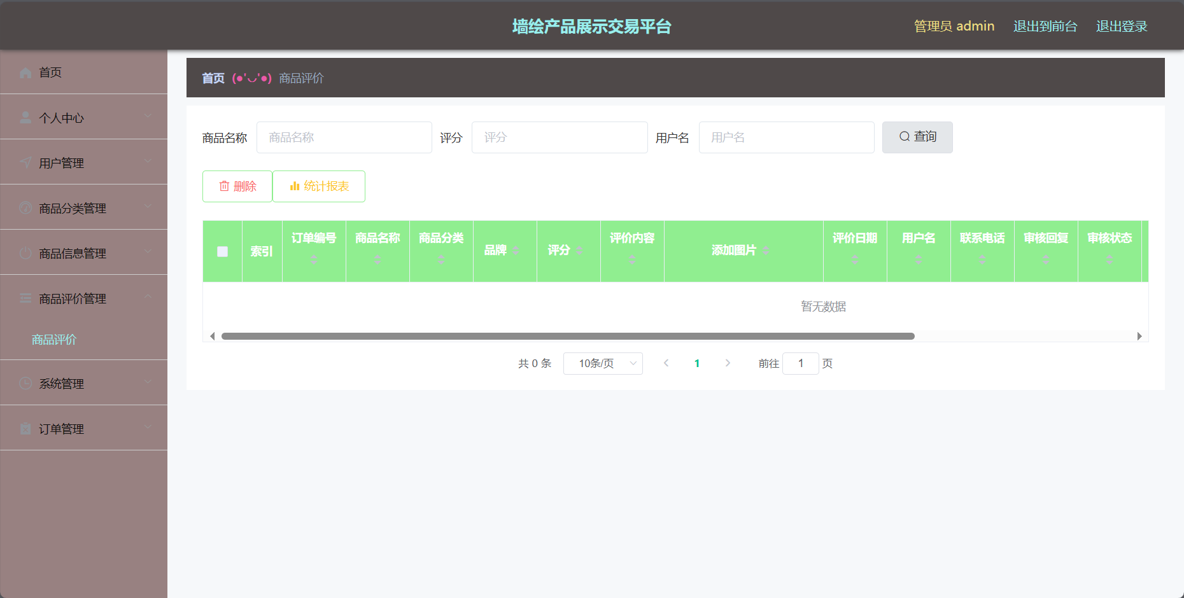Click the 查询 search button

click(x=917, y=137)
